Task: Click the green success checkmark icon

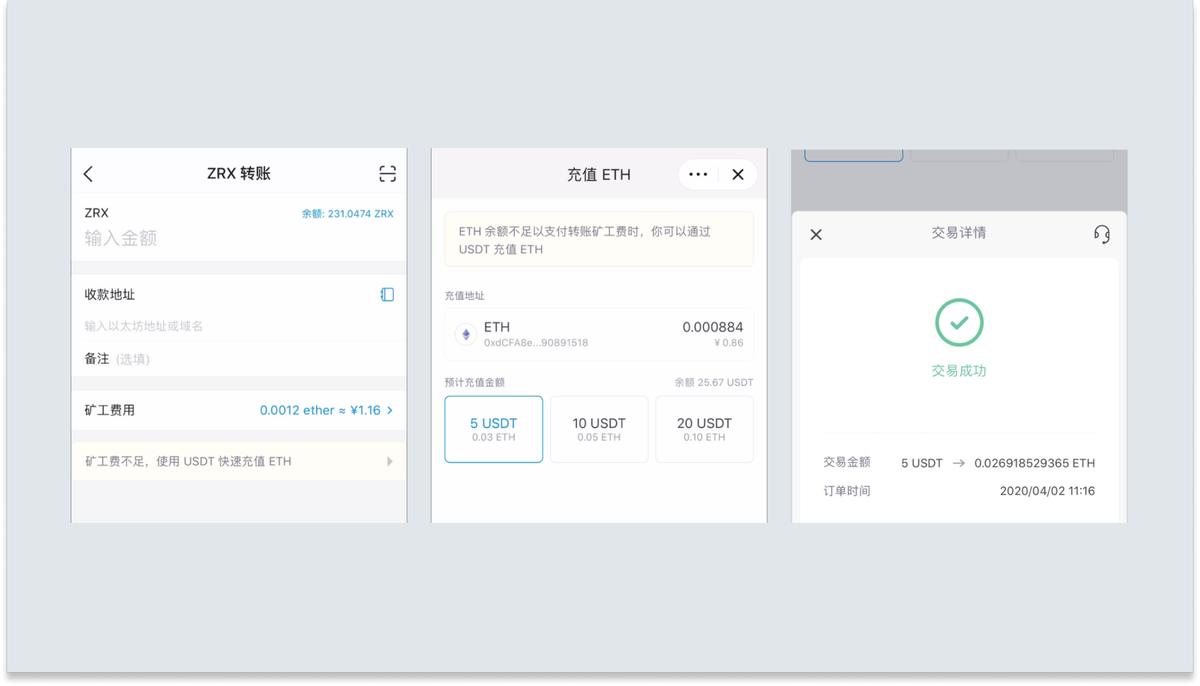Action: pos(959,322)
